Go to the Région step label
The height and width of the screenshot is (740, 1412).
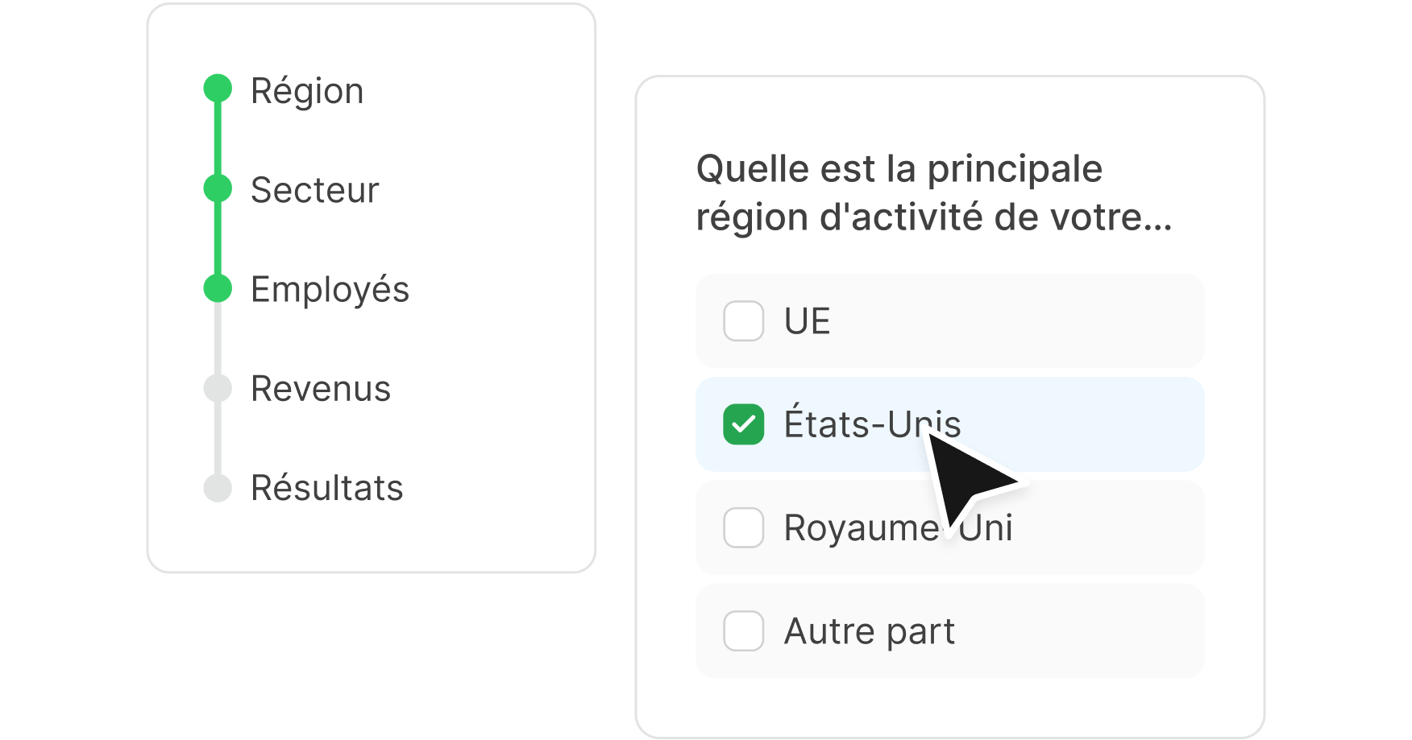pos(307,90)
